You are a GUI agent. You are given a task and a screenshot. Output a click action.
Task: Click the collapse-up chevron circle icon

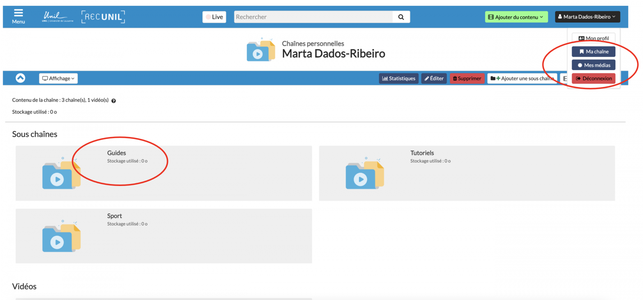20,78
